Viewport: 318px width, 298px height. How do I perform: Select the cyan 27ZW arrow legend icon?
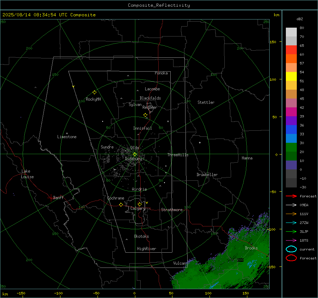(291, 223)
